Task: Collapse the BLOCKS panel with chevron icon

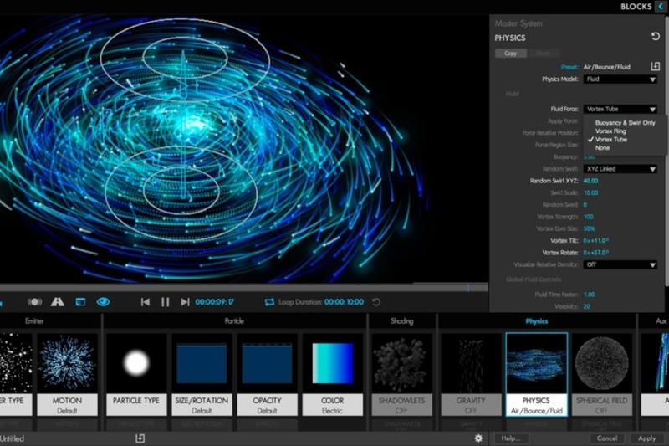Action: (661, 7)
